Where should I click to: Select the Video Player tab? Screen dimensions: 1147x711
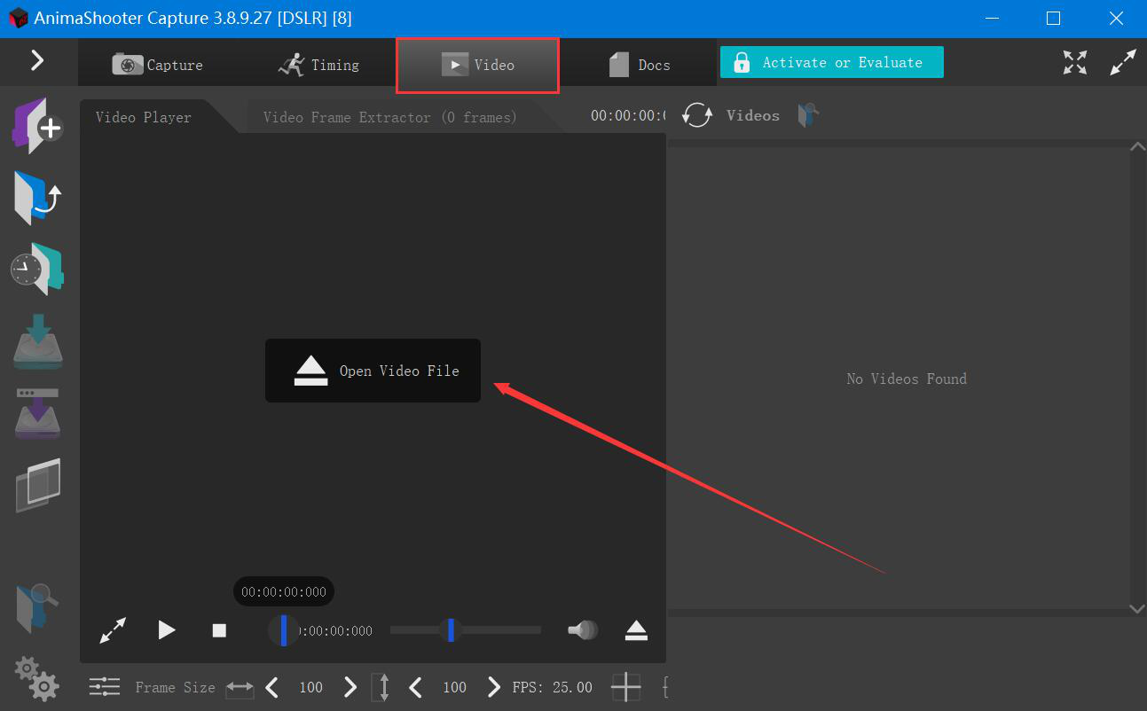pyautogui.click(x=144, y=117)
